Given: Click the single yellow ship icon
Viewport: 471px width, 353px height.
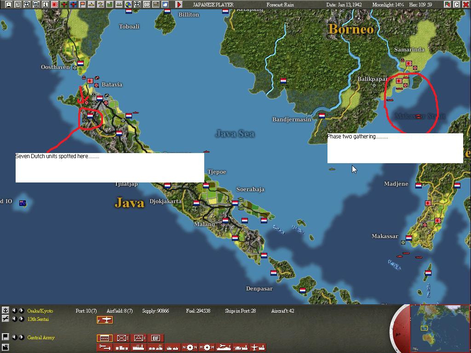Looking at the screenshot, I should click(92, 5).
